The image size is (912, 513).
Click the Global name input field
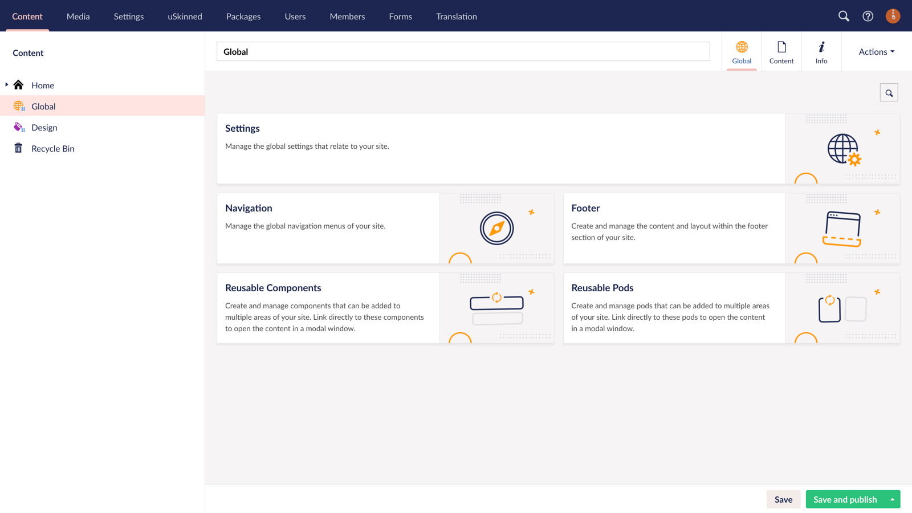click(463, 51)
